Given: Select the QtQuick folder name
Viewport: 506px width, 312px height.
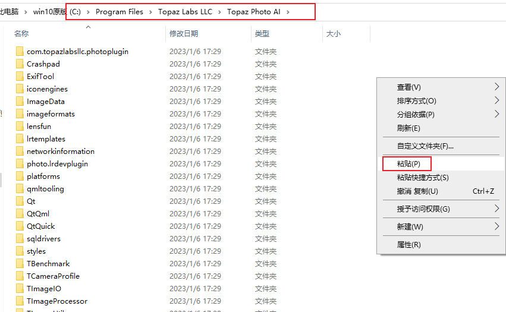Looking at the screenshot, I should (40, 226).
